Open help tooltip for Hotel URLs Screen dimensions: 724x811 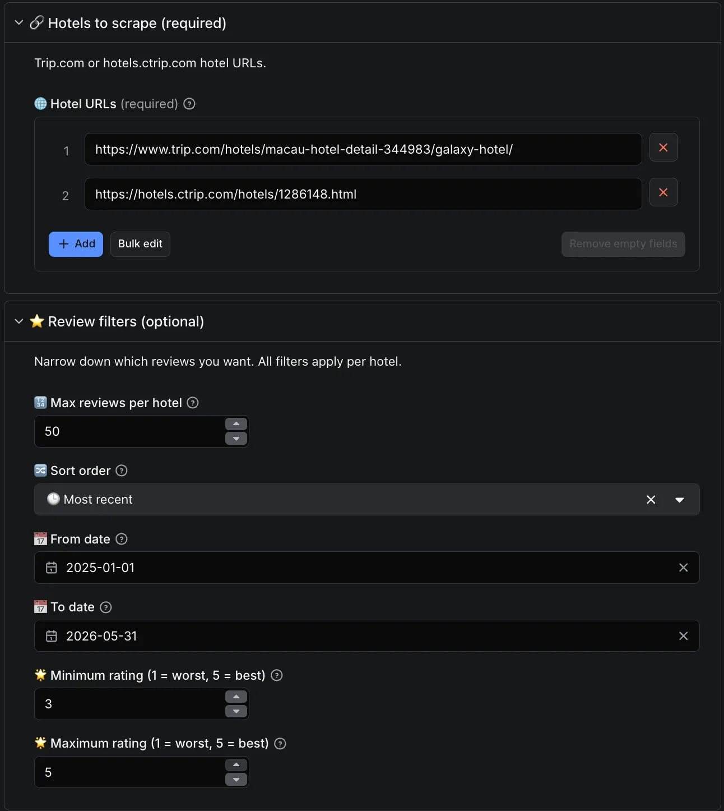189,104
